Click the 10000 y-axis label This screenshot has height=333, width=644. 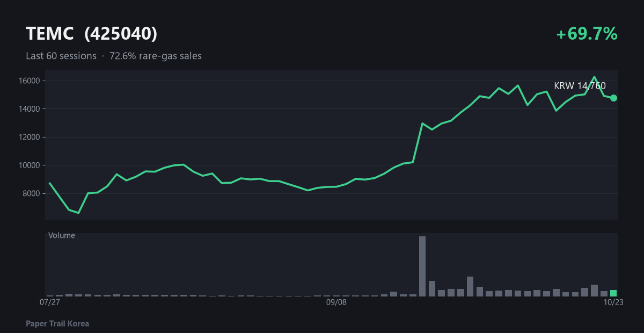30,165
